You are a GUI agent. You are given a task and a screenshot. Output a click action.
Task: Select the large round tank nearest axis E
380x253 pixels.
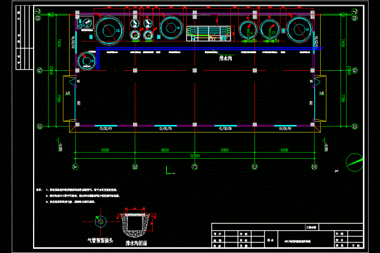300,29
